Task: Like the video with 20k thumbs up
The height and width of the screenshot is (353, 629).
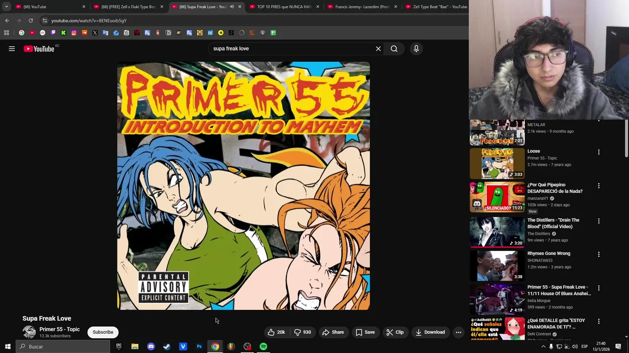Action: (x=276, y=332)
